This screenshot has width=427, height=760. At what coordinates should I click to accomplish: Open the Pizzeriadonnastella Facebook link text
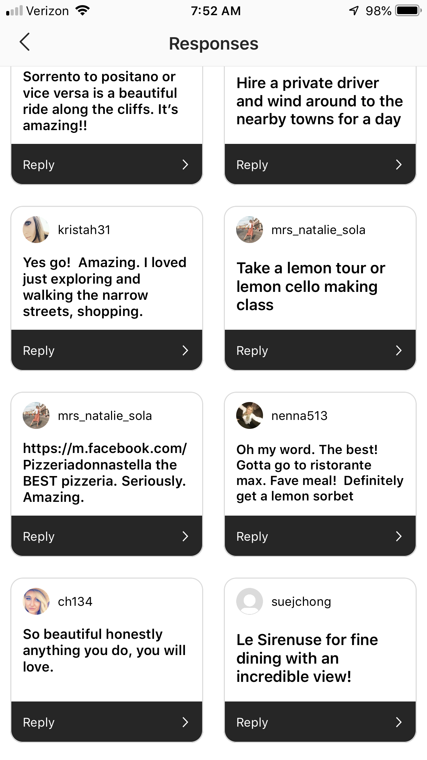tap(105, 456)
